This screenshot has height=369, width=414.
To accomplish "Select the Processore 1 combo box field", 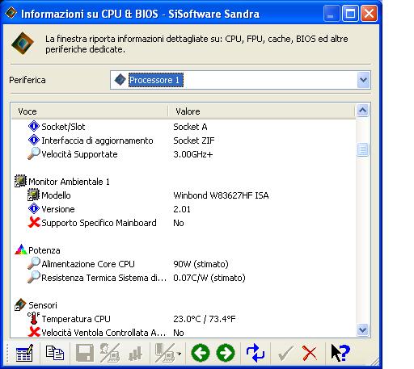I will (x=240, y=80).
